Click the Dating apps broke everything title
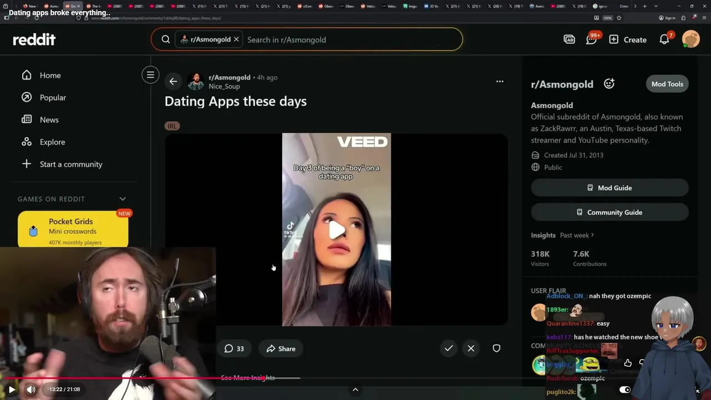 pos(59,13)
